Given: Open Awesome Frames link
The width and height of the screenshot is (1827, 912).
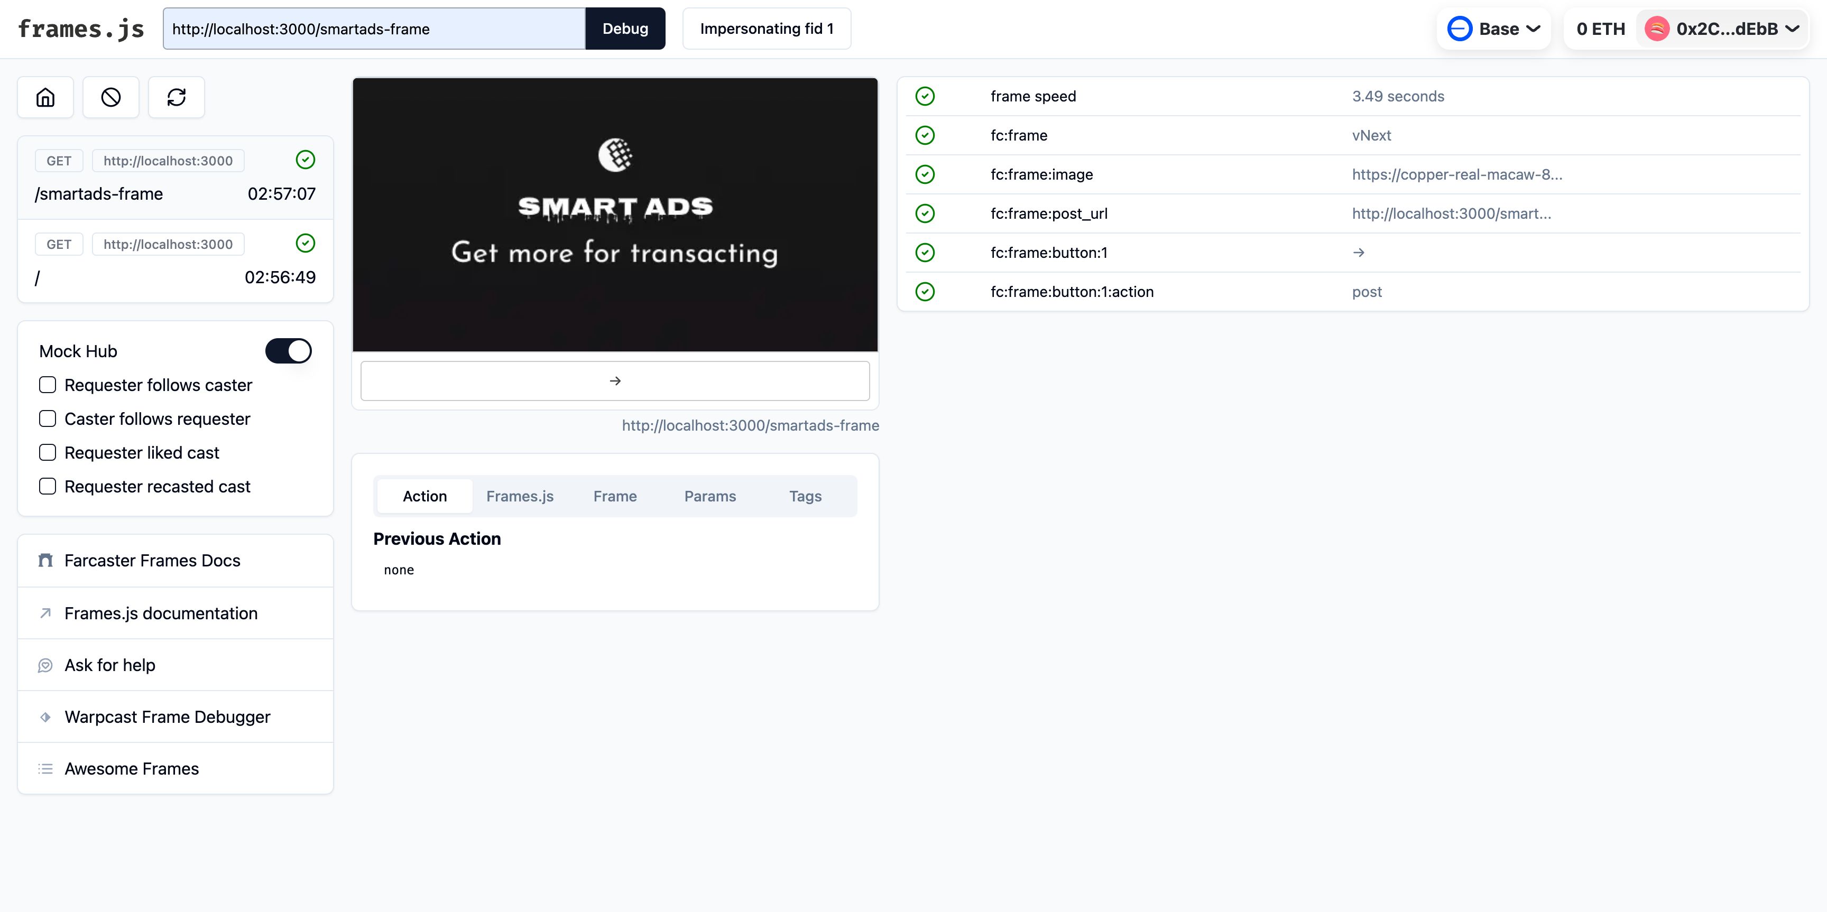Looking at the screenshot, I should [175, 769].
